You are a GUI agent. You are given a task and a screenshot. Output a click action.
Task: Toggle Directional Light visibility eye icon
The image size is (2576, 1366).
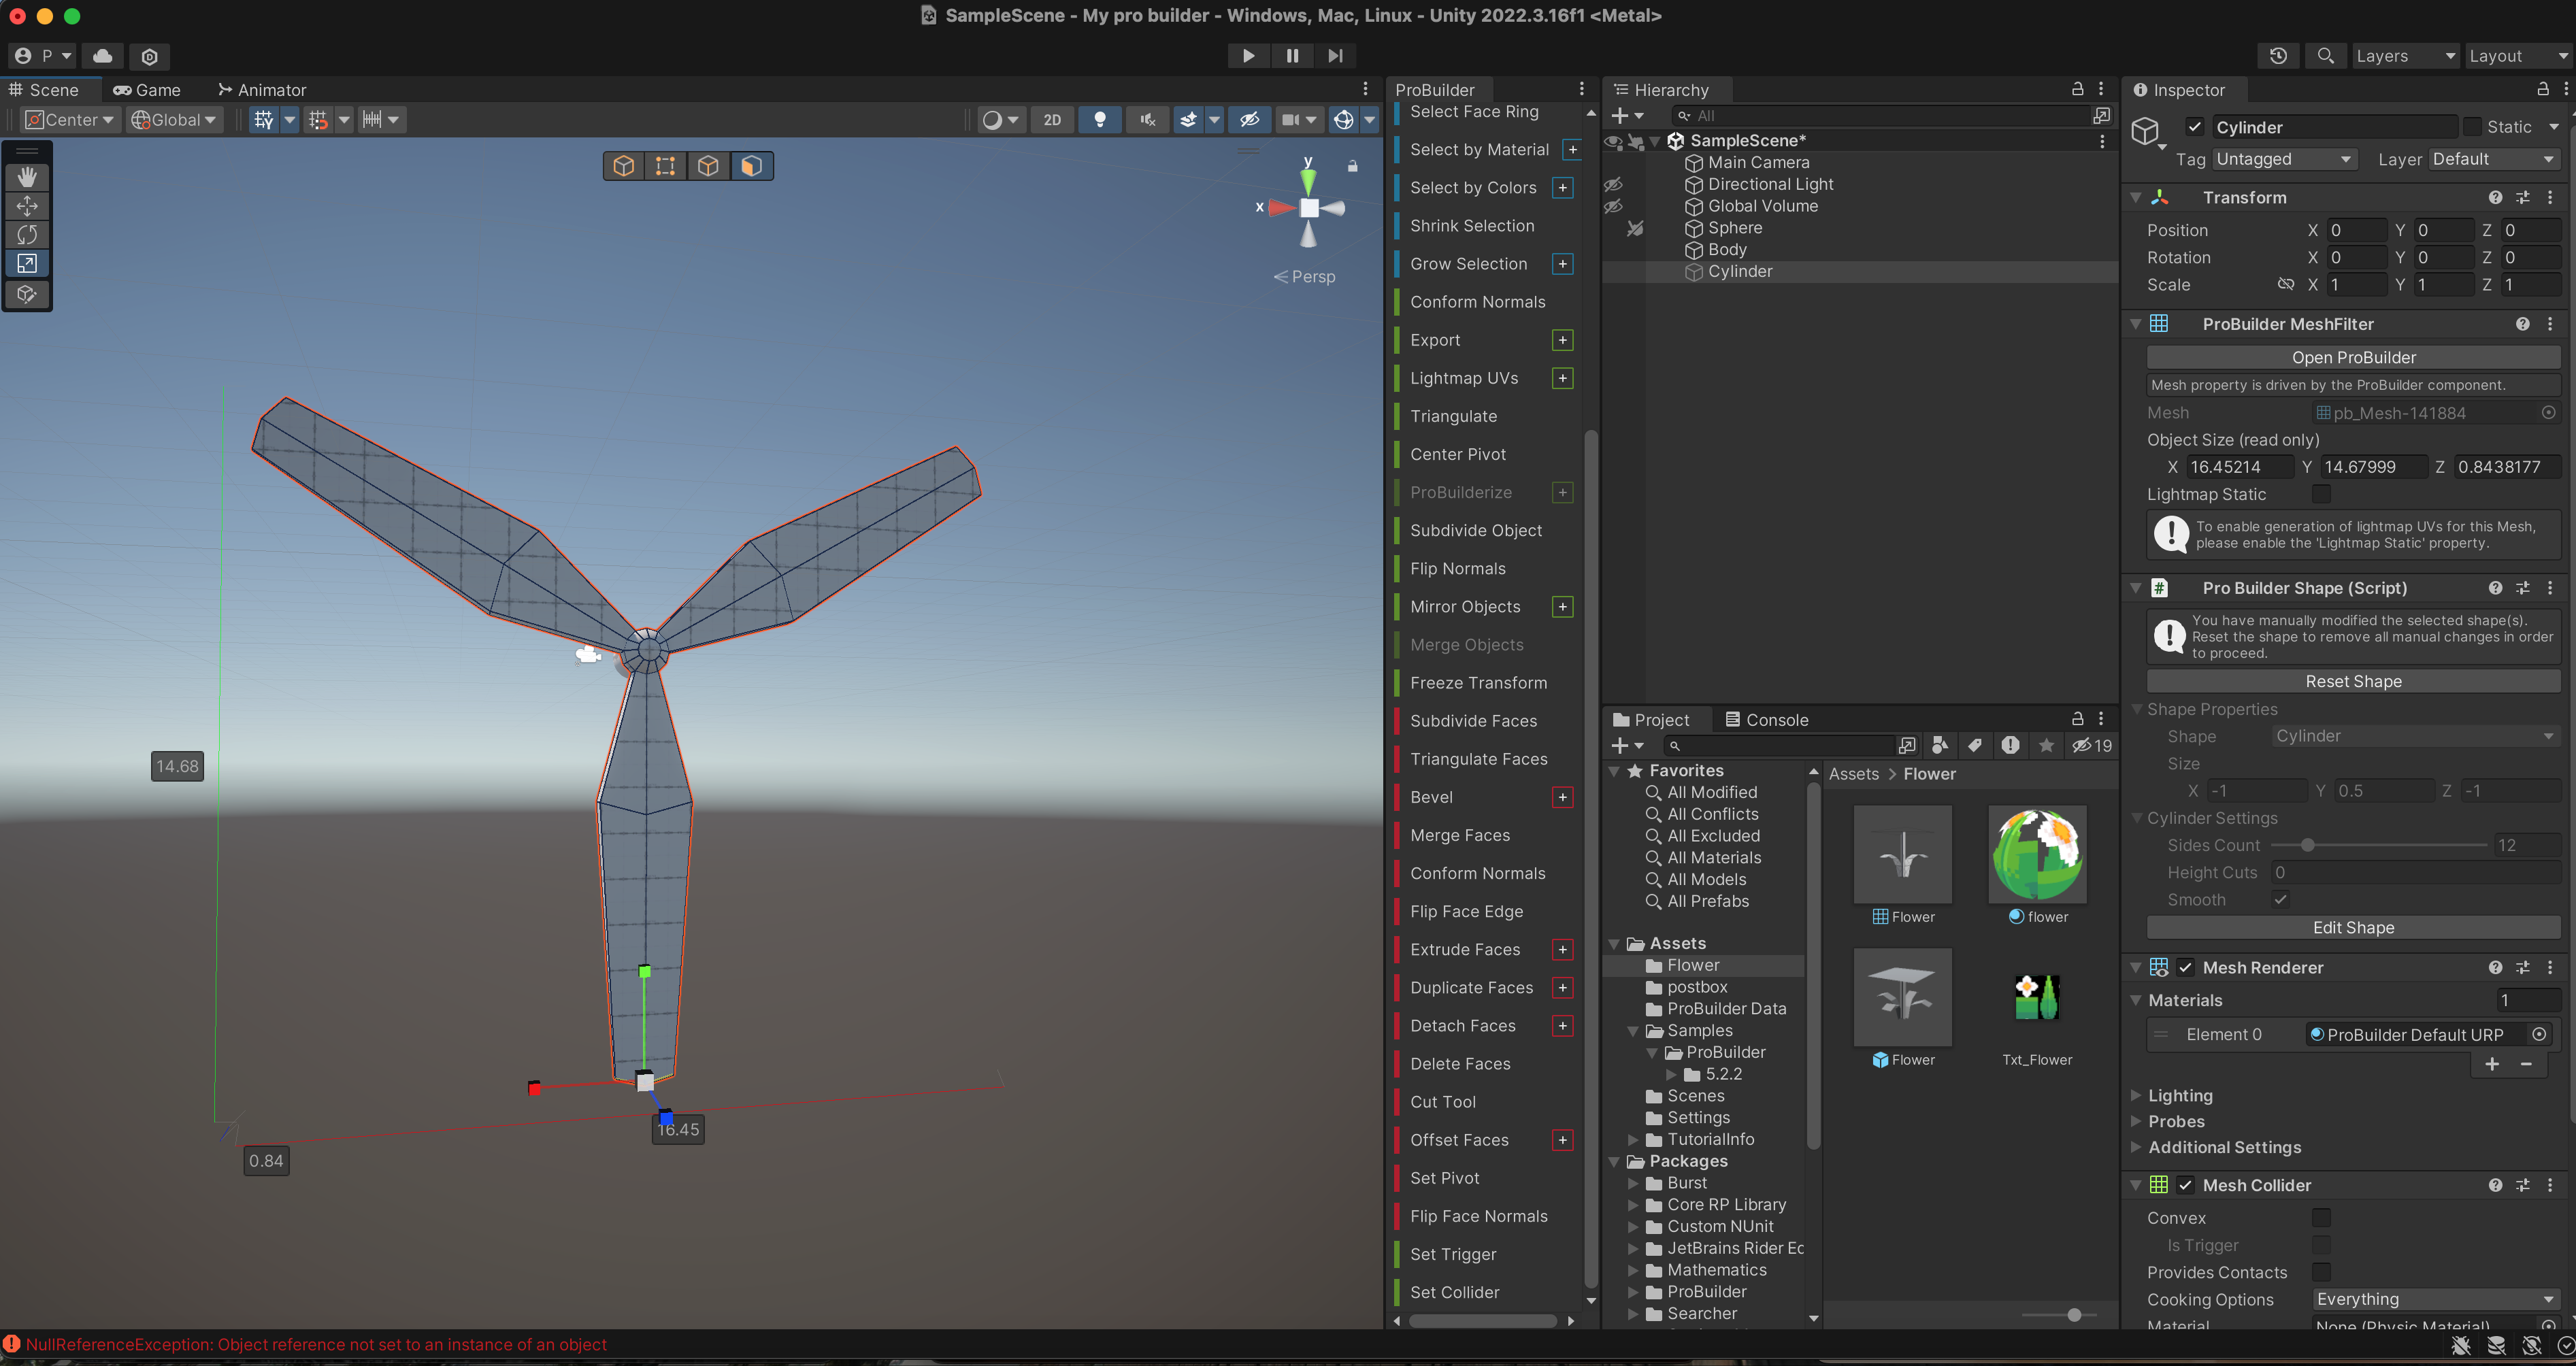point(1613,185)
